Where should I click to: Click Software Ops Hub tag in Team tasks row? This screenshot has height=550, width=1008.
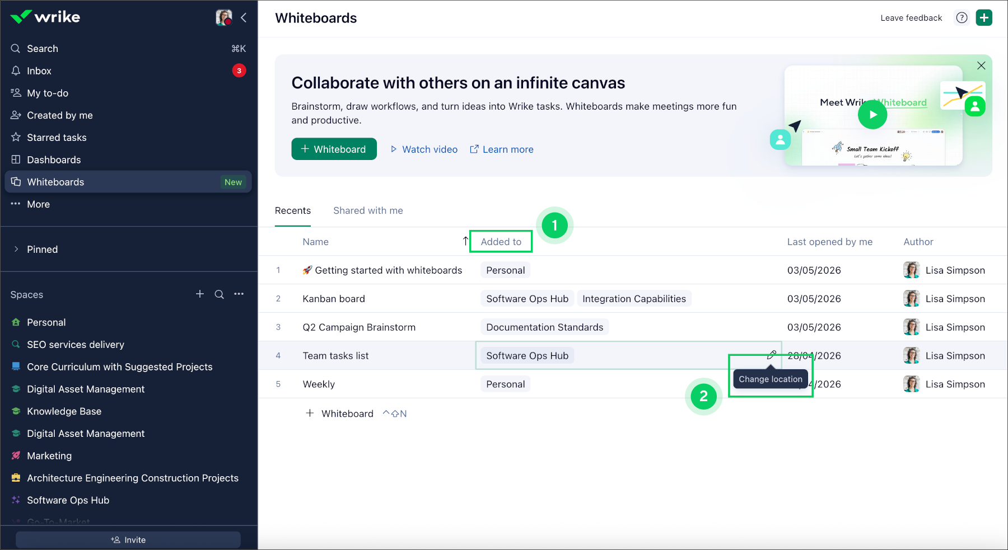point(528,356)
